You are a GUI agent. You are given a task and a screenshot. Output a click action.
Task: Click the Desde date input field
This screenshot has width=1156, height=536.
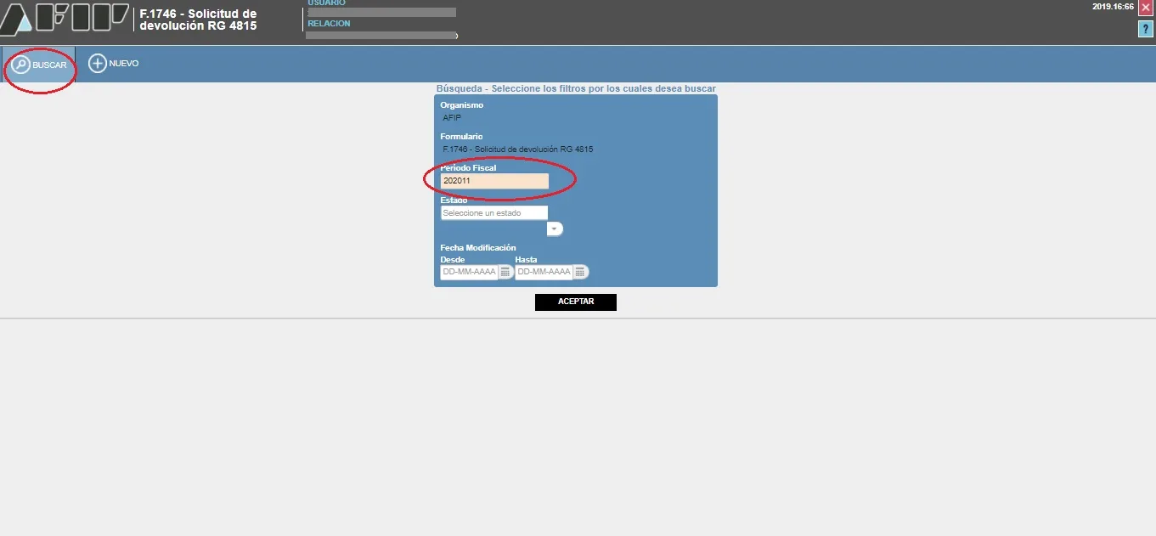pos(468,272)
